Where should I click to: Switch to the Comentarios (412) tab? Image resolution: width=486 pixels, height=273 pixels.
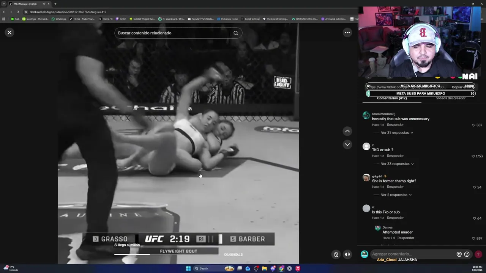point(392,98)
